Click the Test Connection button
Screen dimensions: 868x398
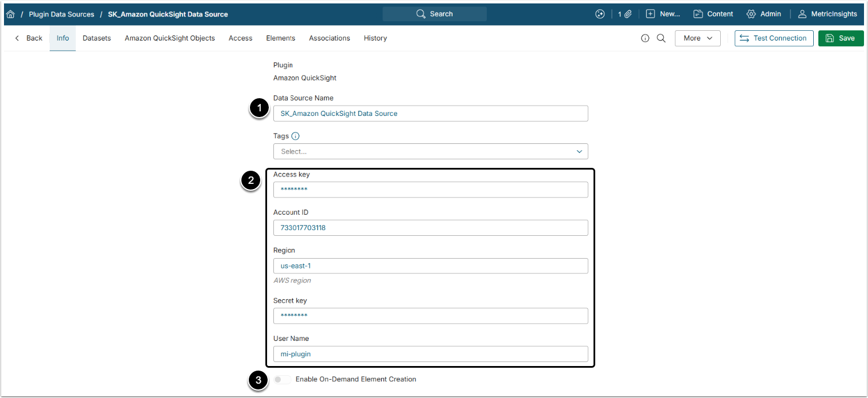click(x=773, y=38)
